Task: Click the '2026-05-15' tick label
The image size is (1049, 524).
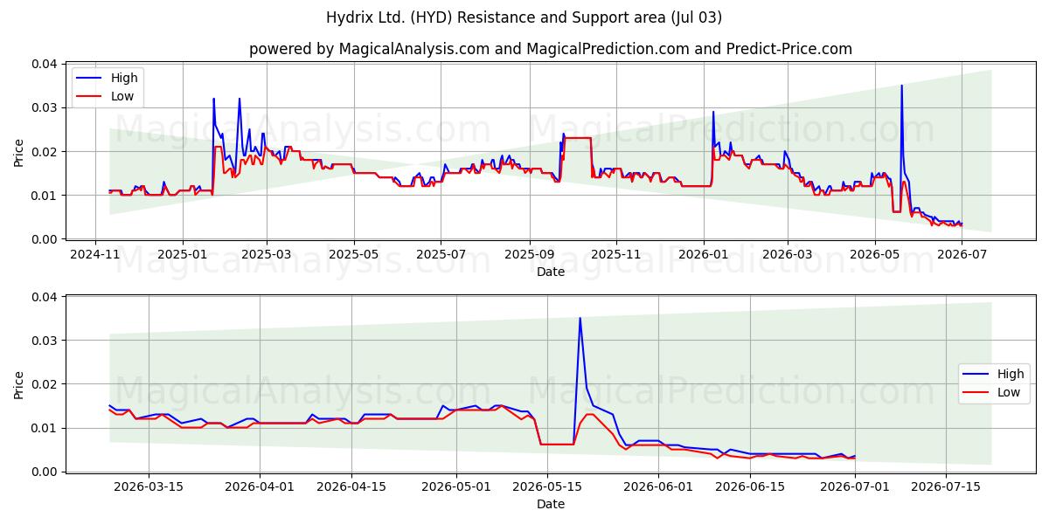Action: tap(548, 486)
